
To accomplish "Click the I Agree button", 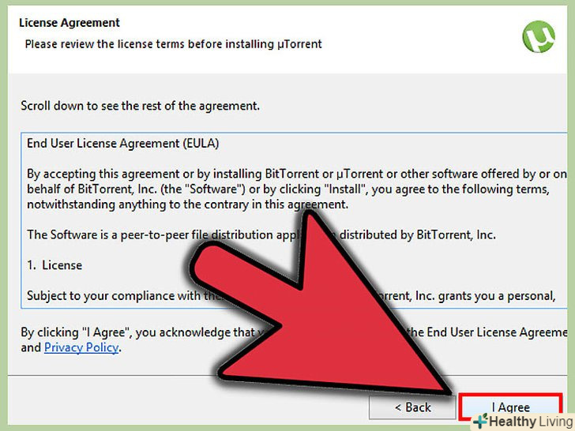I will coord(510,407).
